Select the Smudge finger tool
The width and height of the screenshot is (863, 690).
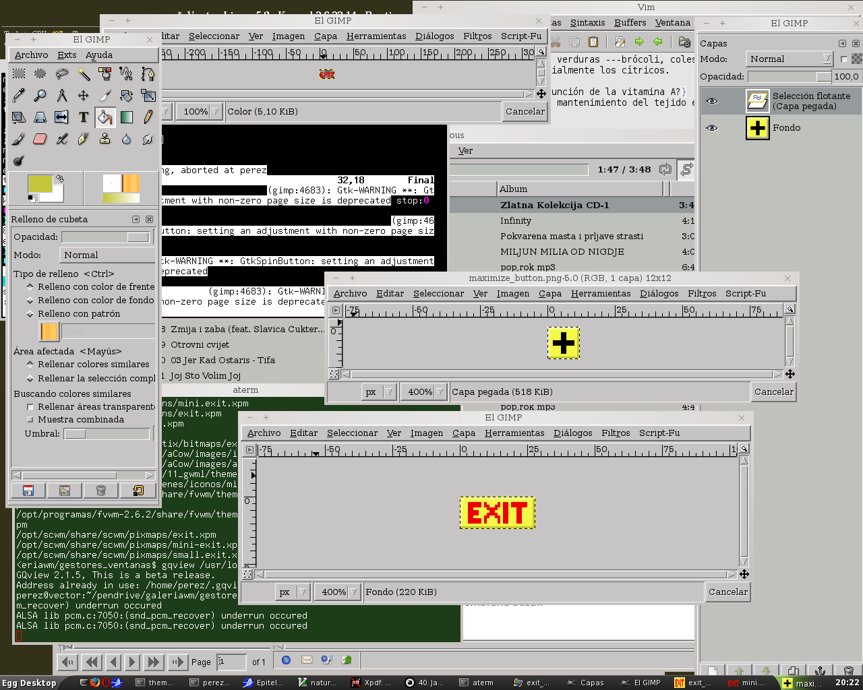coord(148,139)
